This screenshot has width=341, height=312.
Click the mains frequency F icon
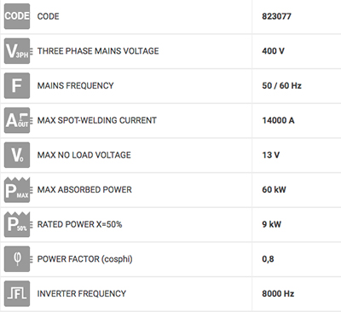tap(17, 85)
